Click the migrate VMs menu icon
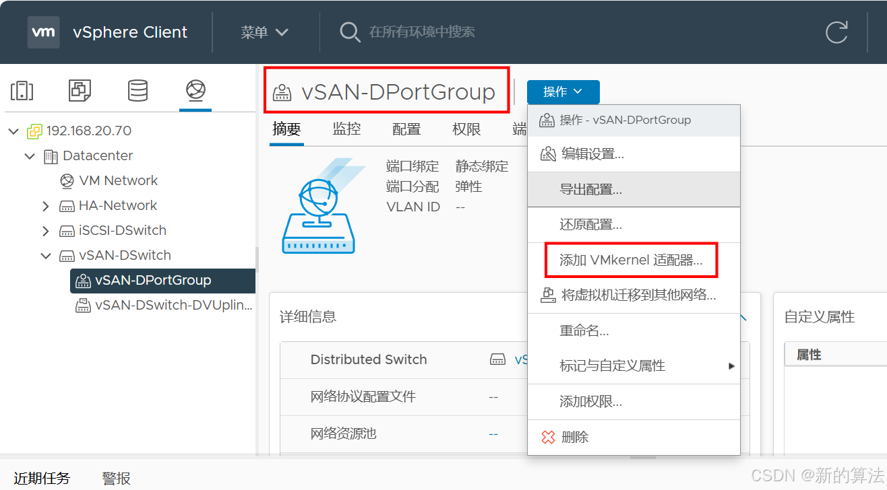 coord(549,295)
